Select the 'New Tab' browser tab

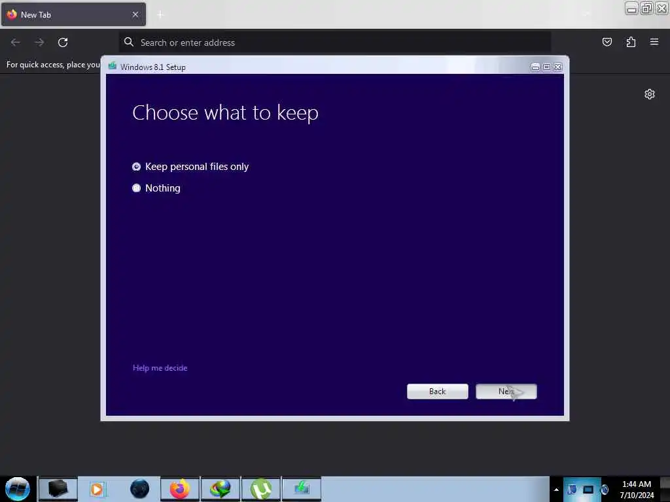(73, 14)
